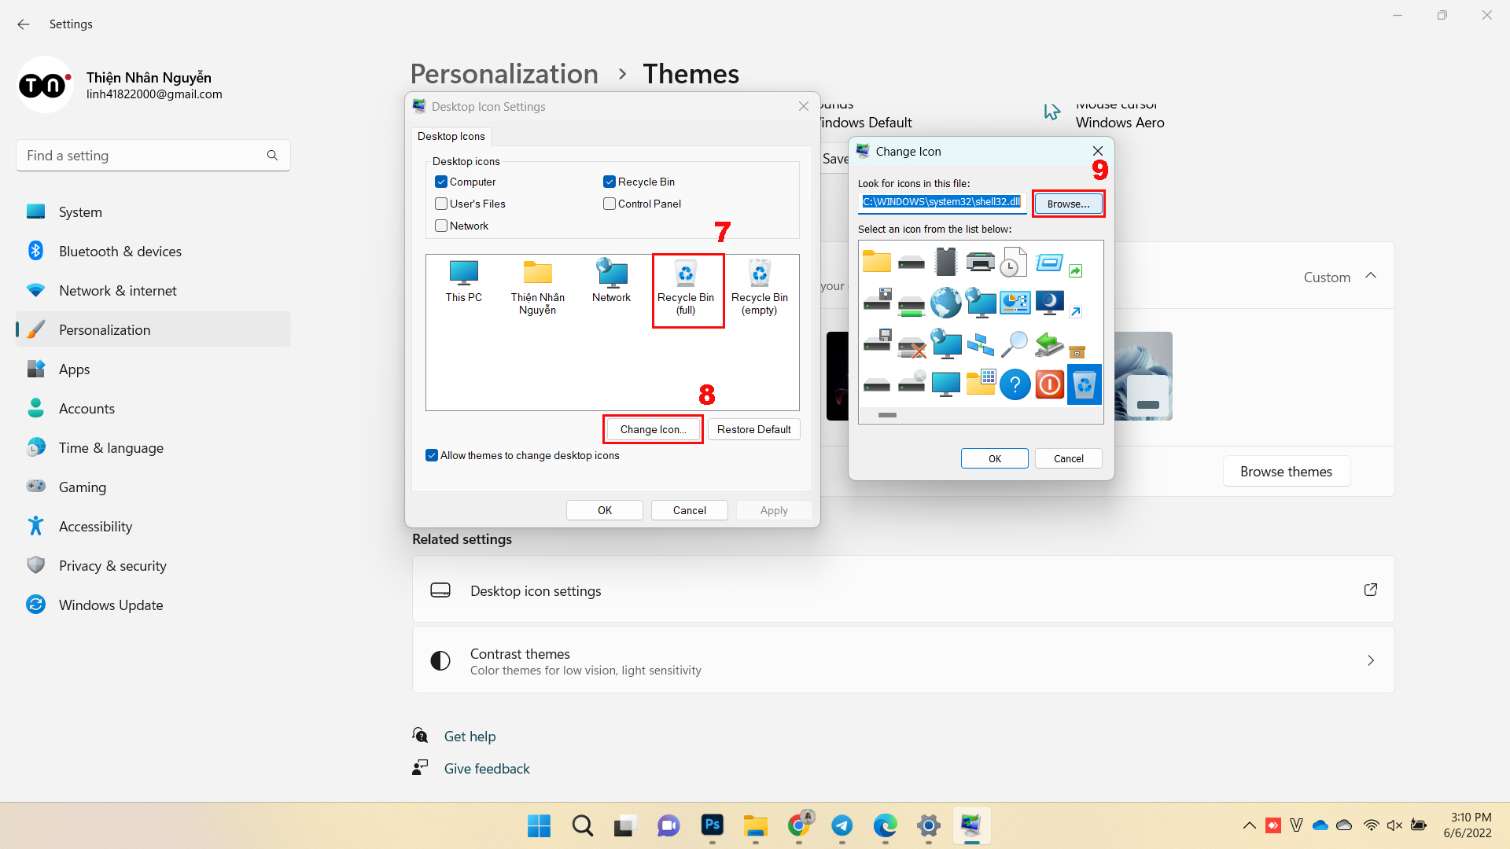
Task: Click Cancel in Desktop Icon Settings
Action: point(689,510)
